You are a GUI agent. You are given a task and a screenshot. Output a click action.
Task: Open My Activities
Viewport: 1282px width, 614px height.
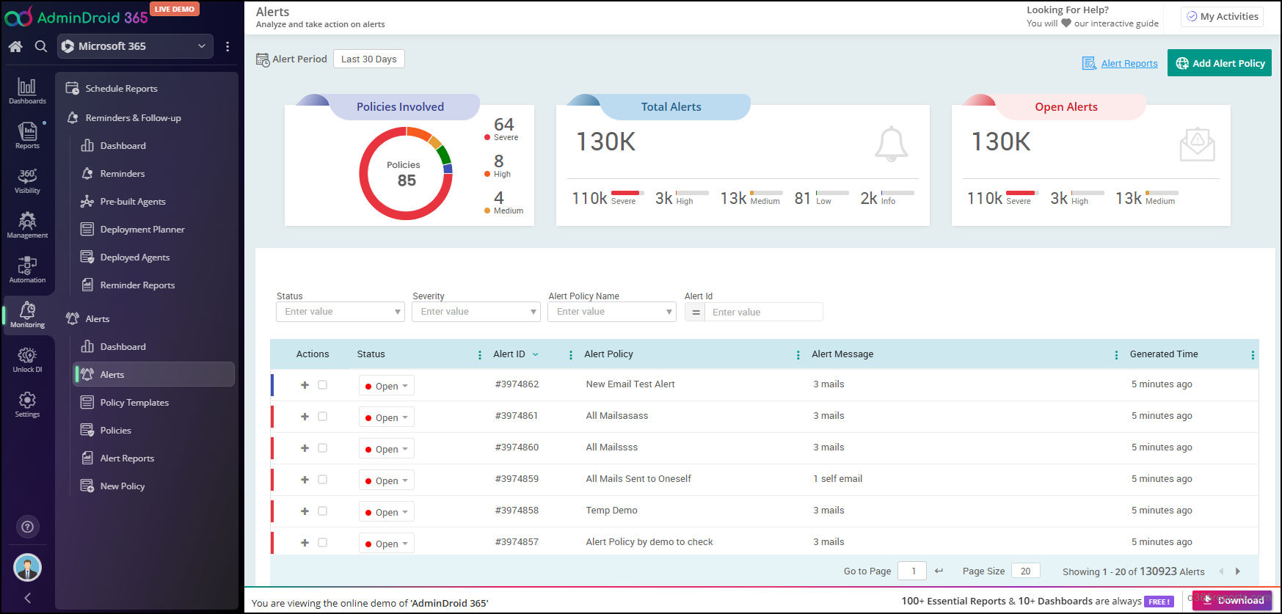tap(1222, 16)
